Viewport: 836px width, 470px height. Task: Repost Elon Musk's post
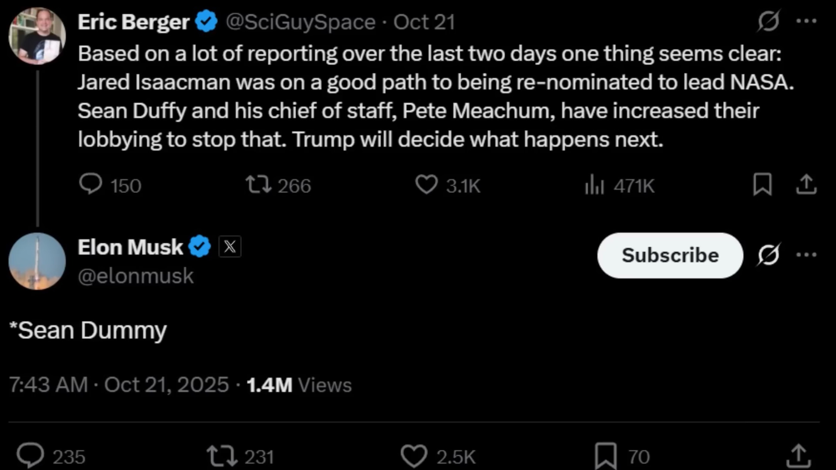click(222, 456)
